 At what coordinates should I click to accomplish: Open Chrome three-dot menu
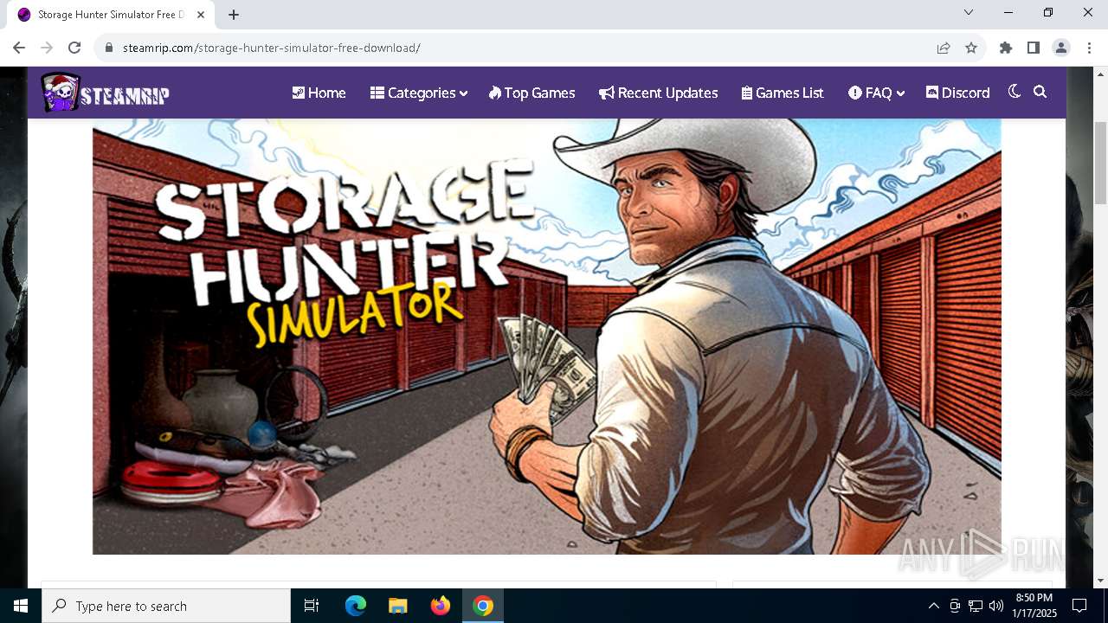tap(1089, 48)
